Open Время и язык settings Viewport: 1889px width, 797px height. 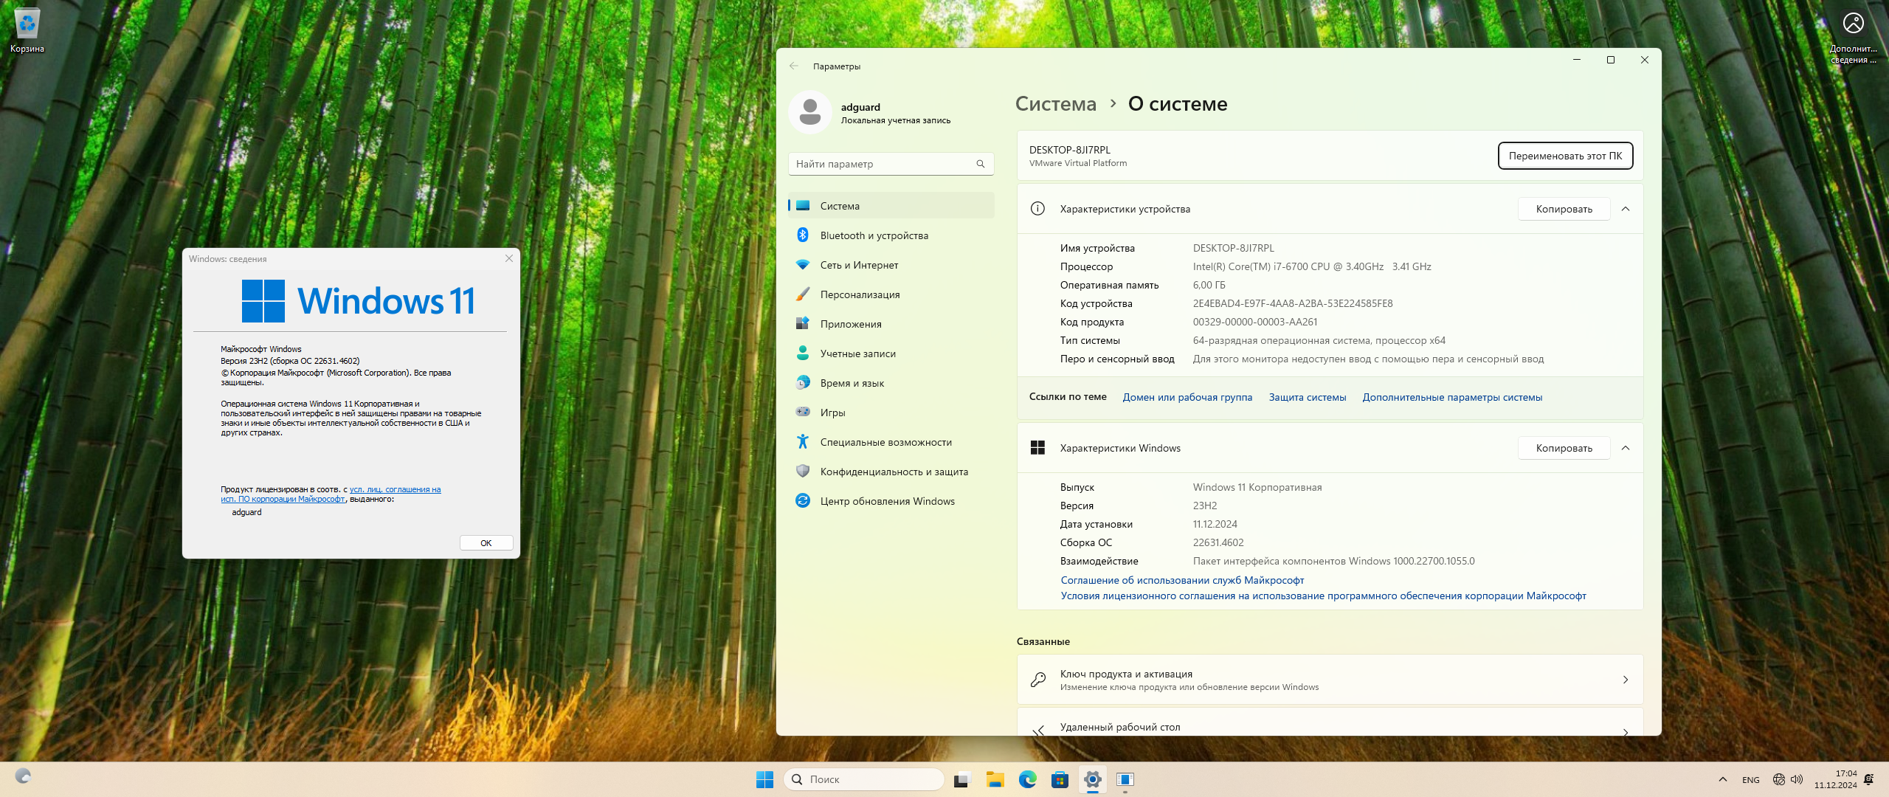point(891,383)
